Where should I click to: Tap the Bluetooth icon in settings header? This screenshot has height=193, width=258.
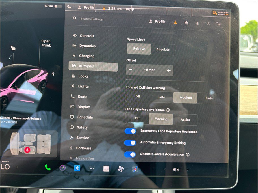click(x=208, y=24)
